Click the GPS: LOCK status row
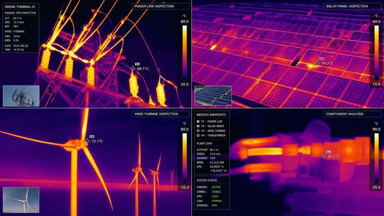The width and height of the screenshot is (384, 216). tap(207, 196)
